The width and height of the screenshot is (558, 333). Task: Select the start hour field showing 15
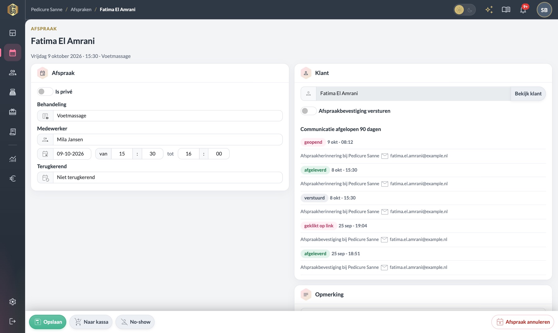click(x=122, y=154)
